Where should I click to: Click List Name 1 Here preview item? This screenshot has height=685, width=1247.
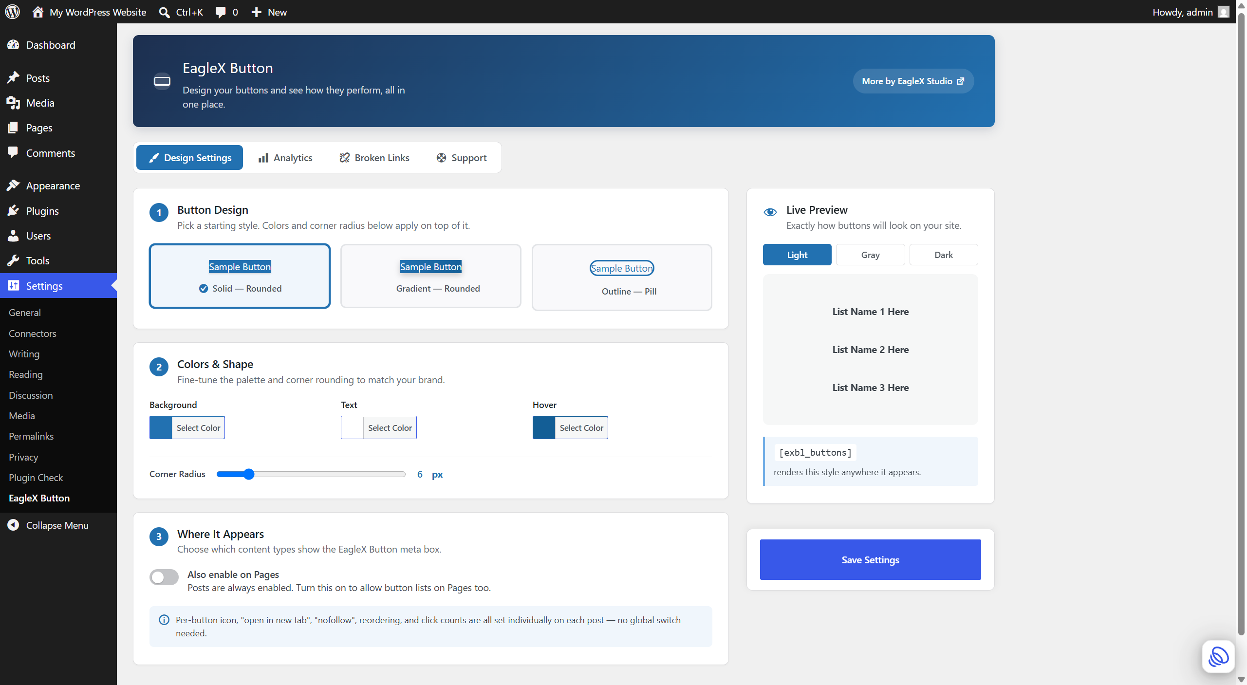[x=870, y=312]
